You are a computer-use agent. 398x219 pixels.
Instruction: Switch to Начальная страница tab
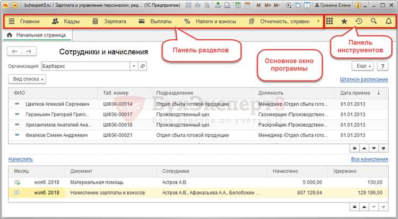(37, 35)
